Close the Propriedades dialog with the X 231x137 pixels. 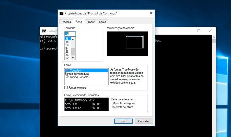[x=151, y=13]
